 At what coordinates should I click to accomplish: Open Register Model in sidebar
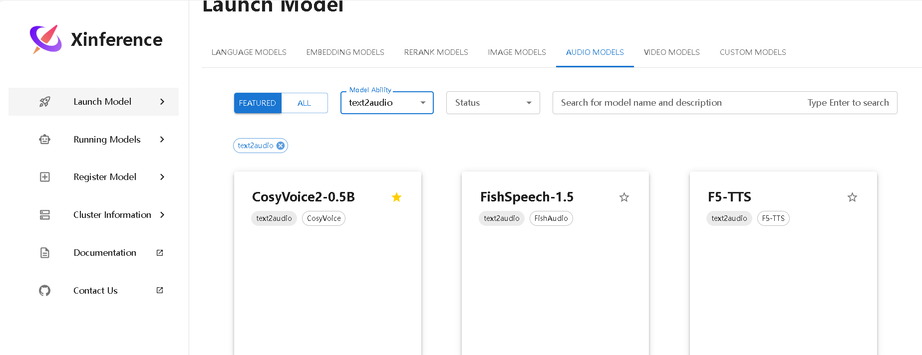[94, 177]
